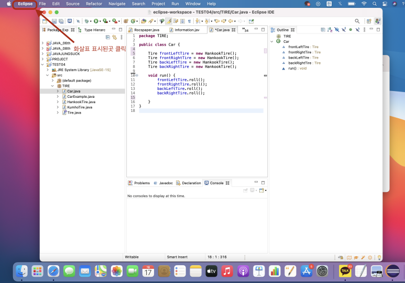The width and height of the screenshot is (405, 283).
Task: Click Previous Annotation arrow icon
Action: click(x=206, y=21)
